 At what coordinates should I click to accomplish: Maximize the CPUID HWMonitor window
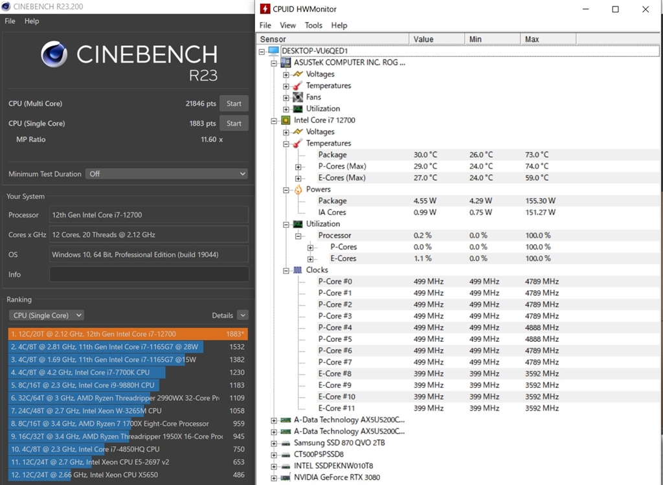616,9
